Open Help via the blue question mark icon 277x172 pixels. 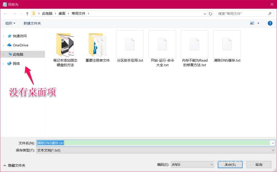[x=270, y=23]
